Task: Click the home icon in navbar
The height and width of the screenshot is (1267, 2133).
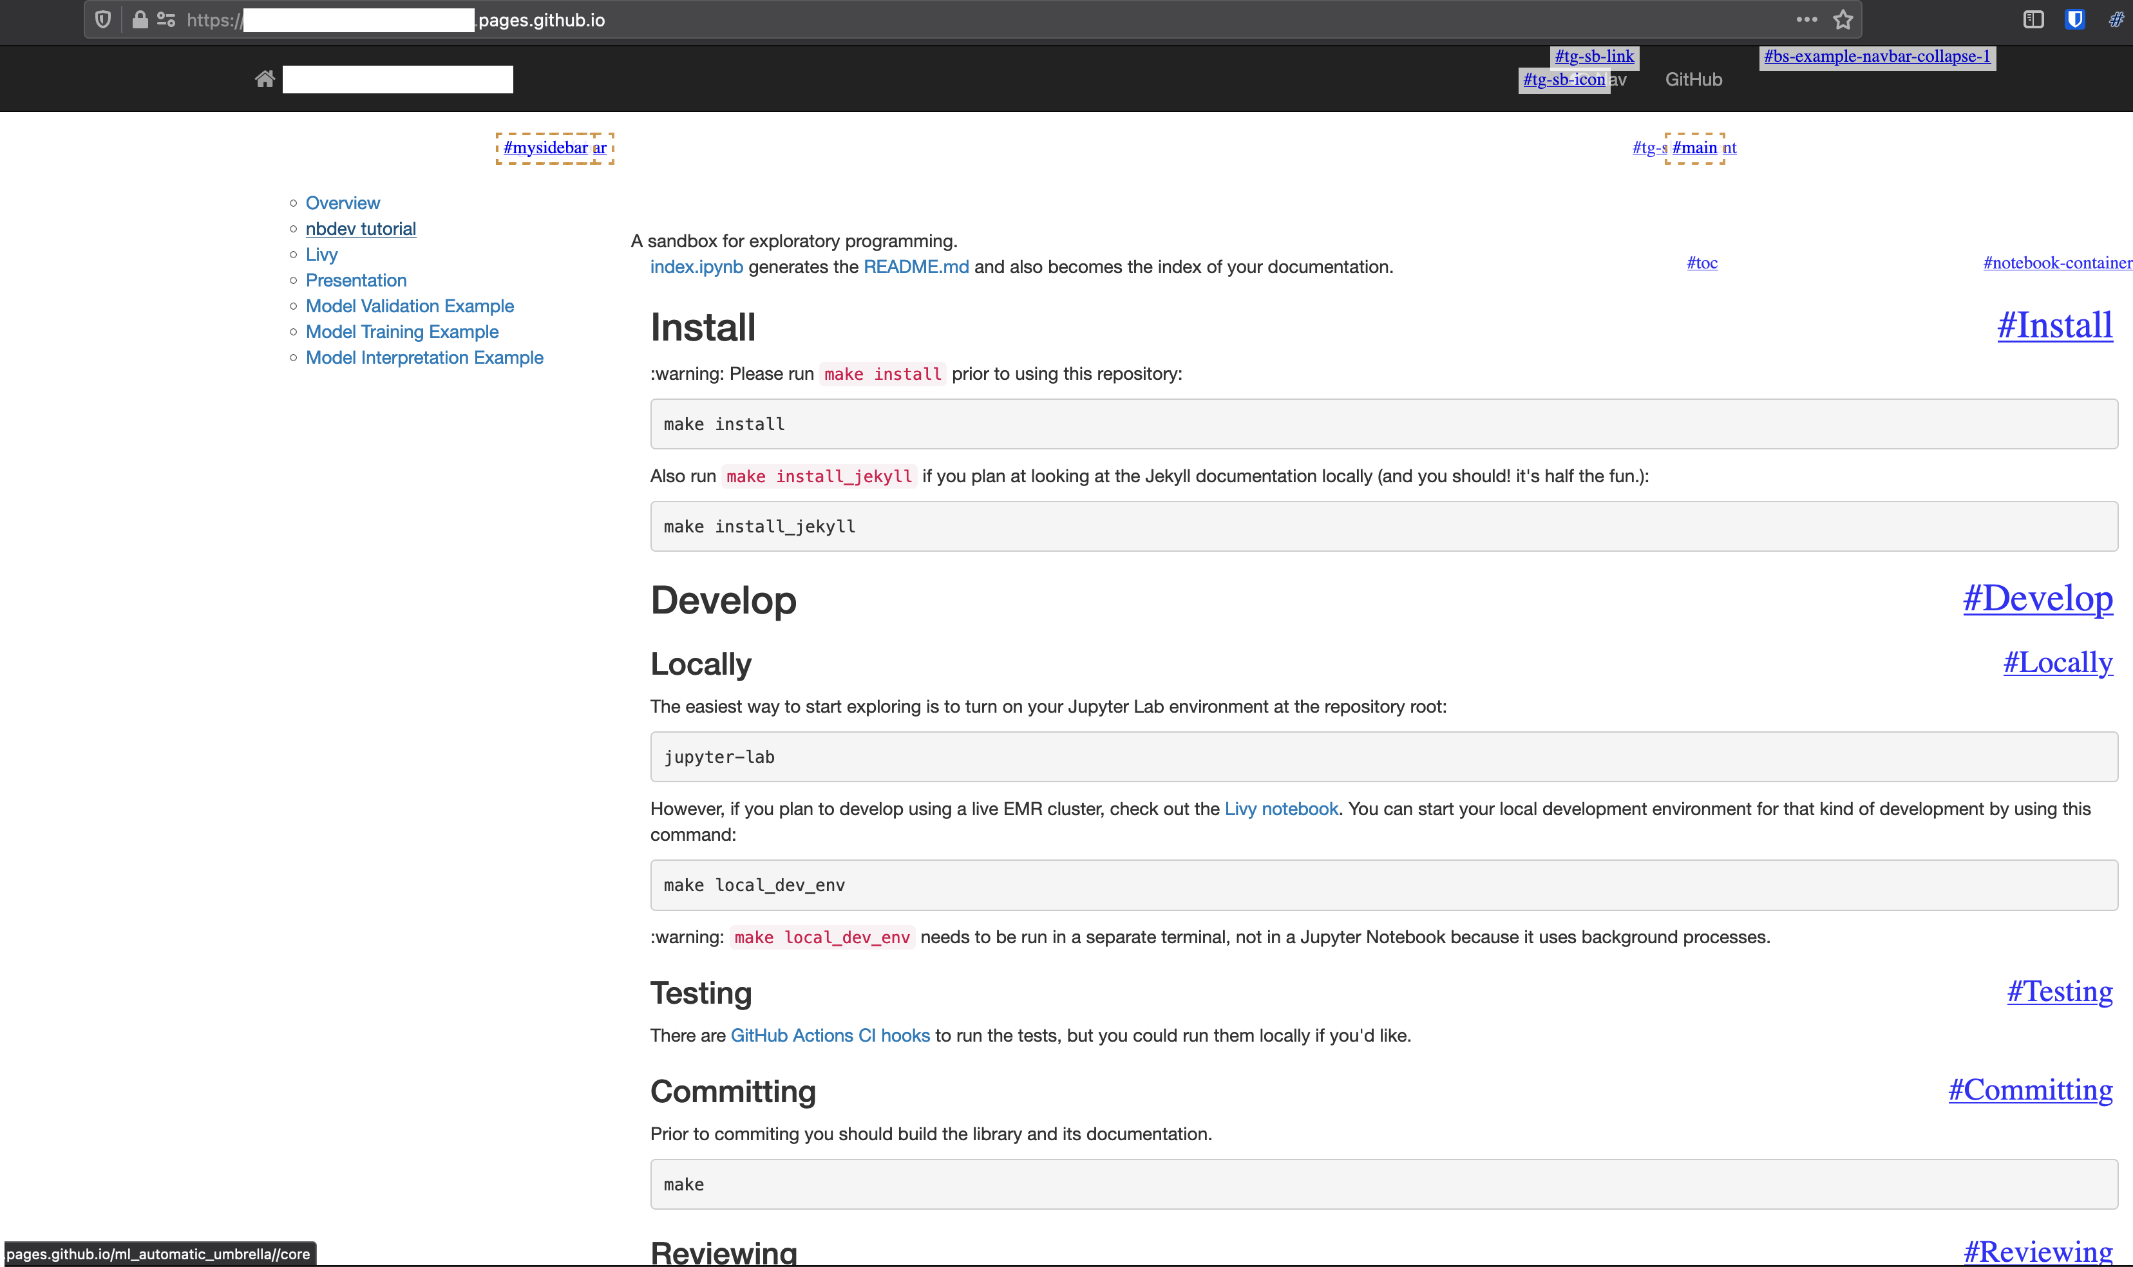Action: click(265, 79)
